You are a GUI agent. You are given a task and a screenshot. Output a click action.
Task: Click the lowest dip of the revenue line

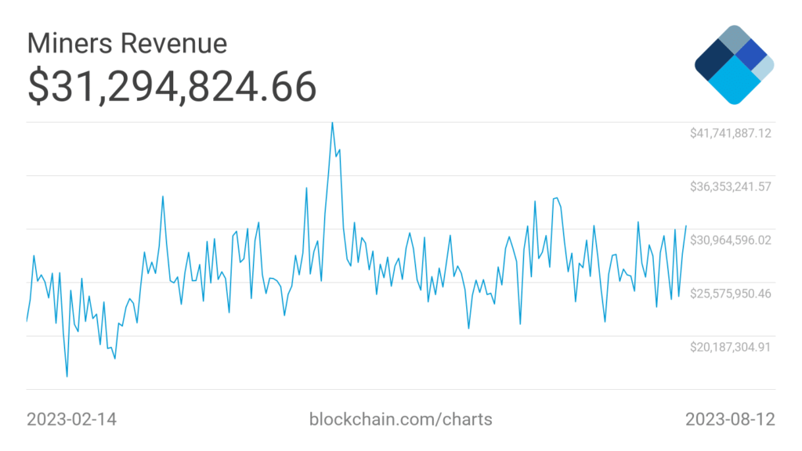[x=67, y=377]
